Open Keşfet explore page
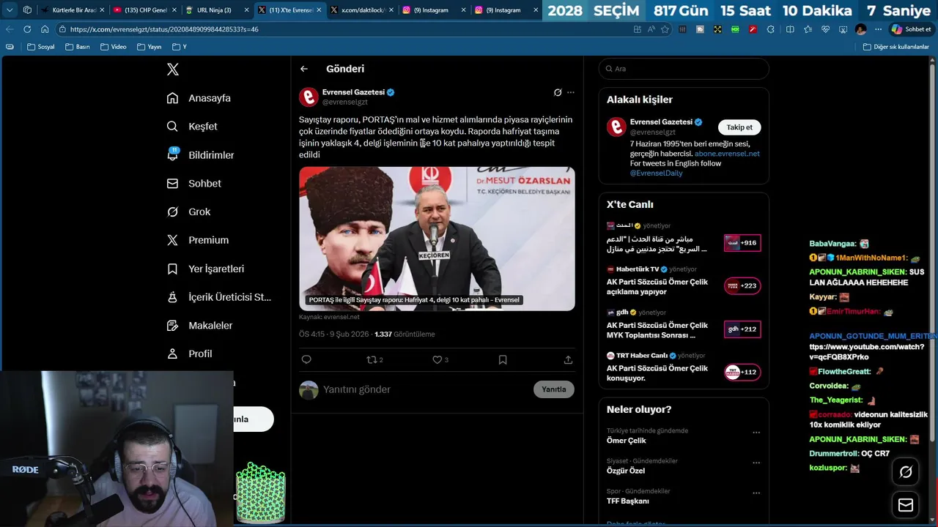The image size is (938, 527). pos(192,127)
